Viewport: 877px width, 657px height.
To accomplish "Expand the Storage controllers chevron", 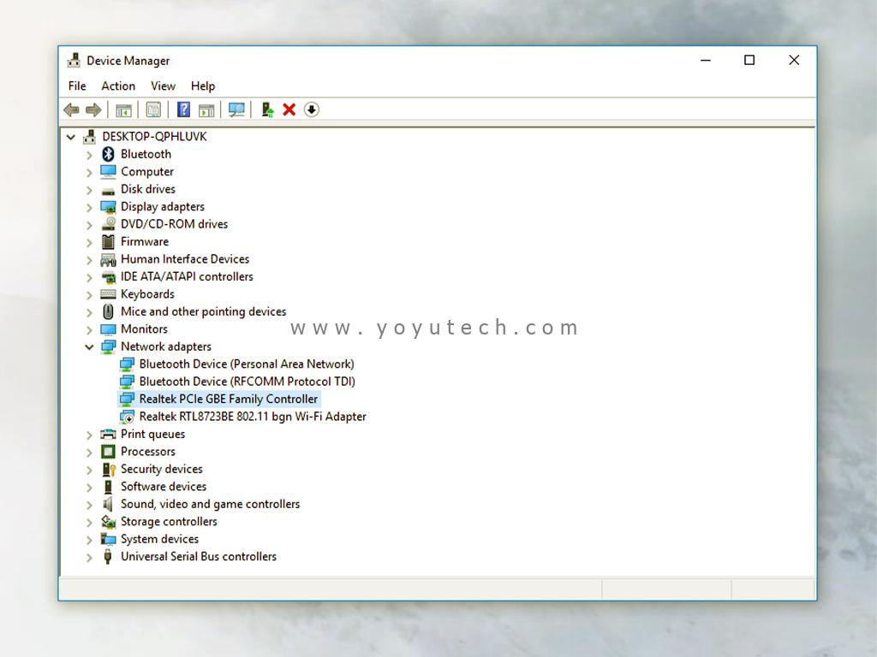I will pyautogui.click(x=89, y=522).
